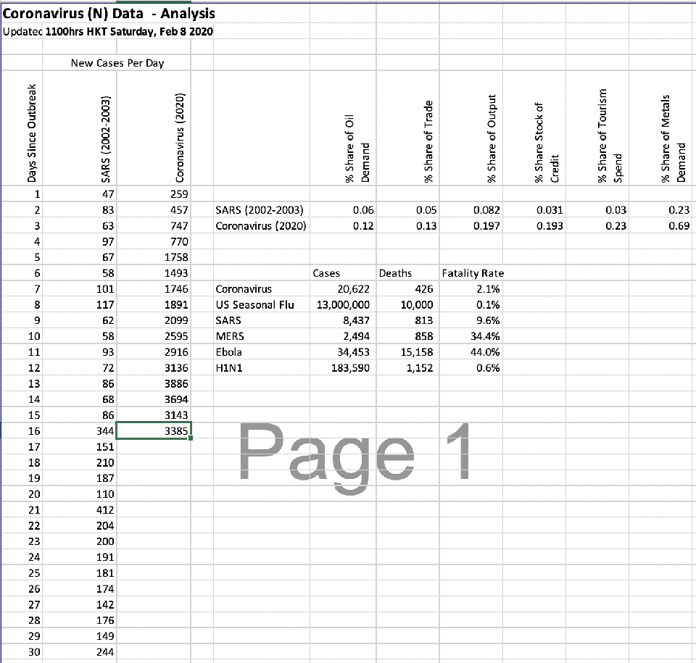Select the New Cases Per Day header
Screen dimensions: 696x663
click(117, 63)
